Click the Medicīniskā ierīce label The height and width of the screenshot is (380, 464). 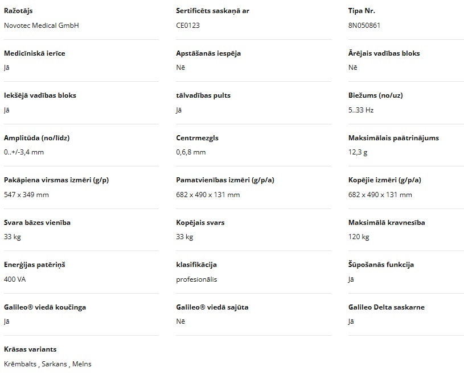(34, 53)
